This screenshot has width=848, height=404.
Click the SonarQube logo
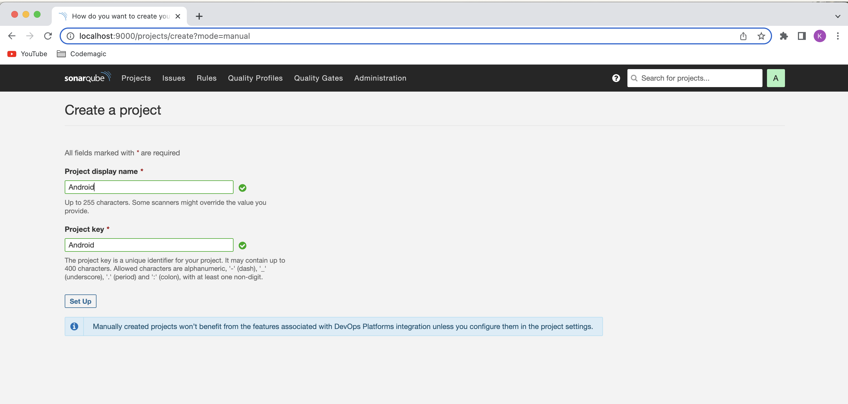[x=87, y=78]
